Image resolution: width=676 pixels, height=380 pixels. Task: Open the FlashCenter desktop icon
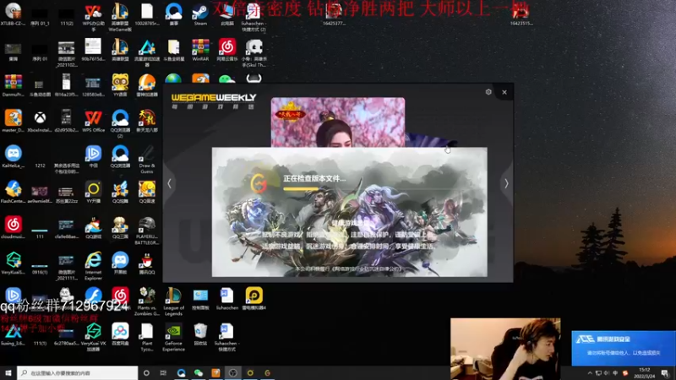tap(13, 192)
